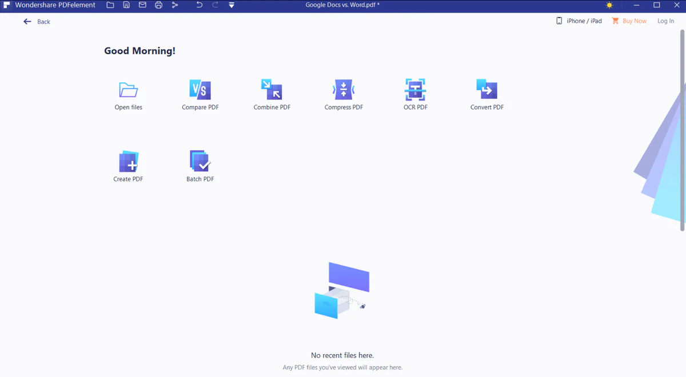Screen dimensions: 686x377
Task: Start the Compress PDF tool
Action: [x=343, y=94]
